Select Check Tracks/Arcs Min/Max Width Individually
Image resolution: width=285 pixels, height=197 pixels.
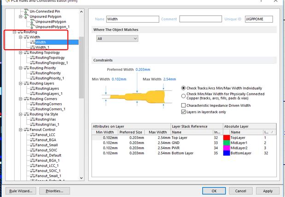[184, 88]
